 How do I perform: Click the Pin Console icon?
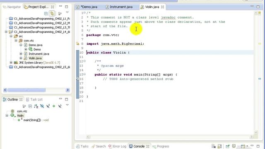coord(228,146)
